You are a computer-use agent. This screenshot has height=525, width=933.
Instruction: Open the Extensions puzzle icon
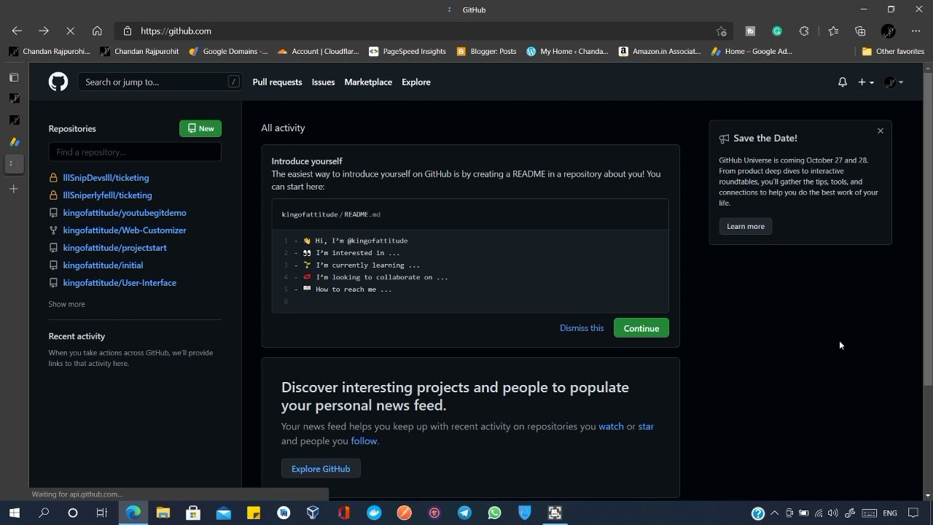click(x=804, y=31)
